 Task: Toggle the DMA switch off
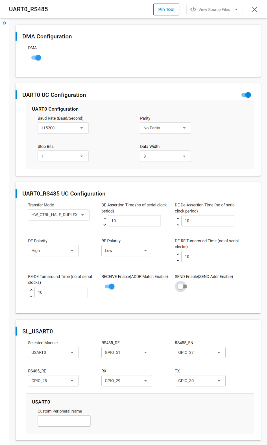tap(36, 58)
